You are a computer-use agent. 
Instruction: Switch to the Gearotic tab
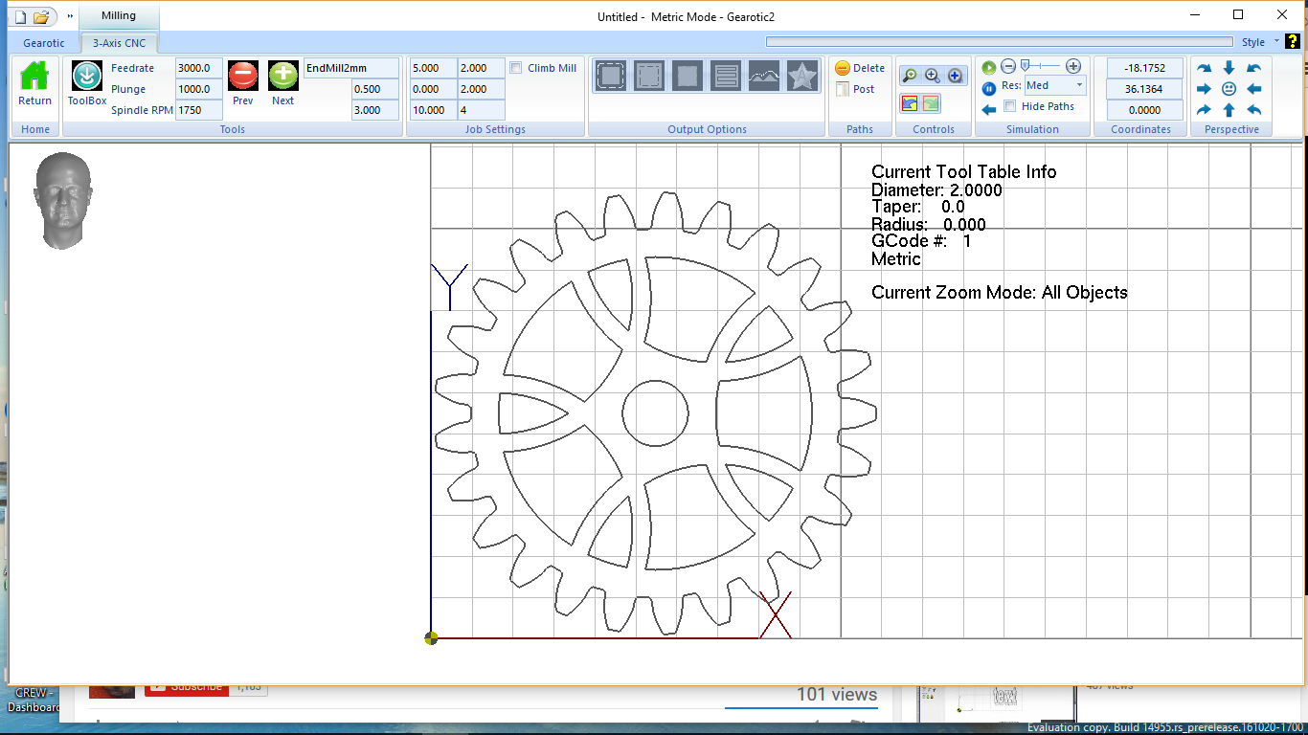coord(44,43)
